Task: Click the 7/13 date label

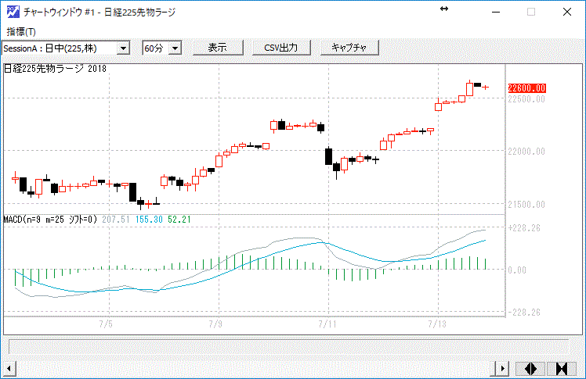Action: [437, 324]
